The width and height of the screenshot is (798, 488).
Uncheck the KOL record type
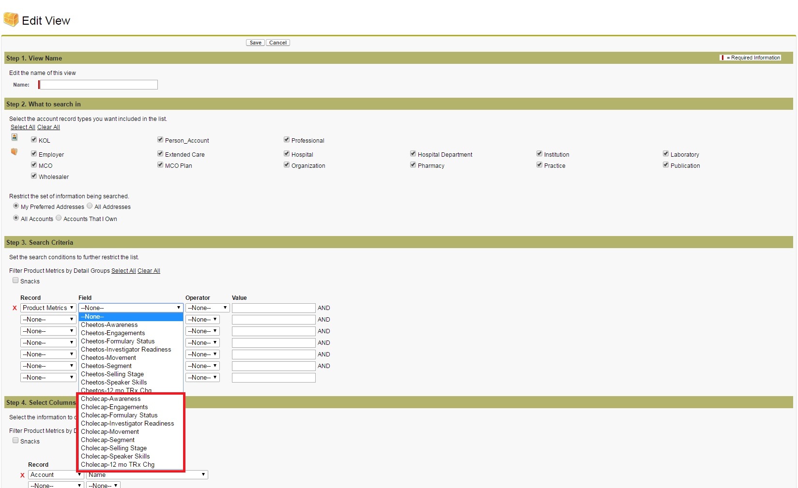[x=34, y=140]
